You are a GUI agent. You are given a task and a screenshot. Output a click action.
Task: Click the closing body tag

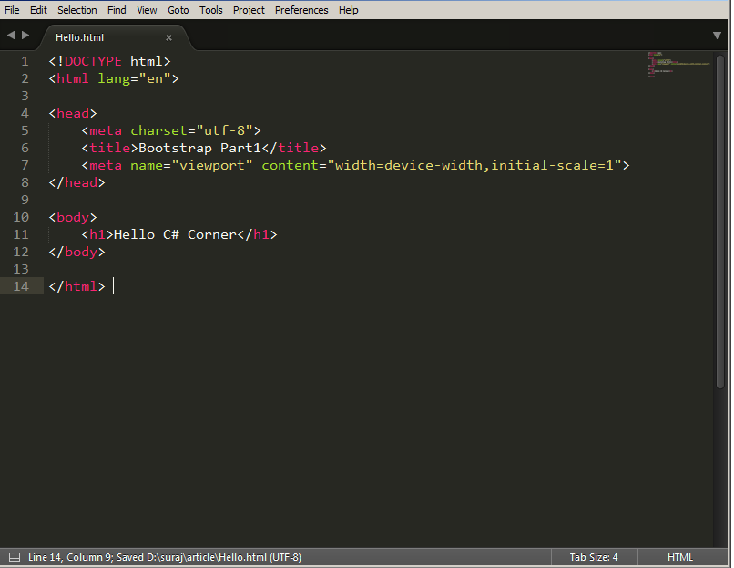(x=76, y=253)
